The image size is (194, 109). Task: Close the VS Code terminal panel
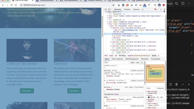point(189,84)
